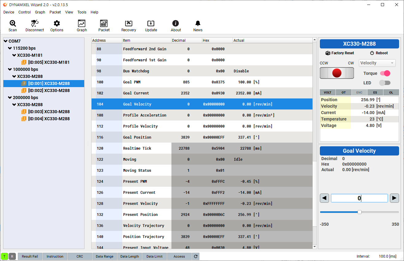Screen dimensions: 404x261
Task: Click the OL error indicator
Action: tap(391, 92)
